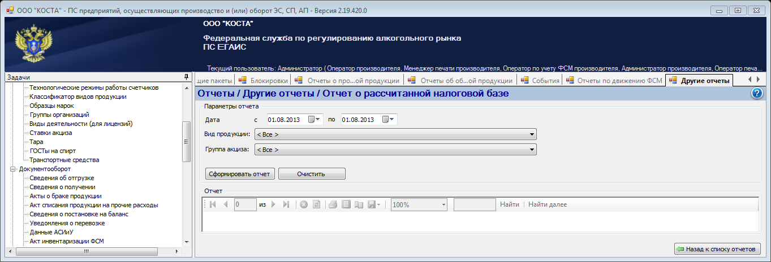Go to last page in report toolbar
Image resolution: width=771 pixels, height=262 pixels.
[x=286, y=204]
